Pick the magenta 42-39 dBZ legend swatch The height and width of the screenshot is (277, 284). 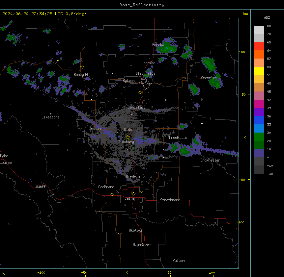pos(259,104)
